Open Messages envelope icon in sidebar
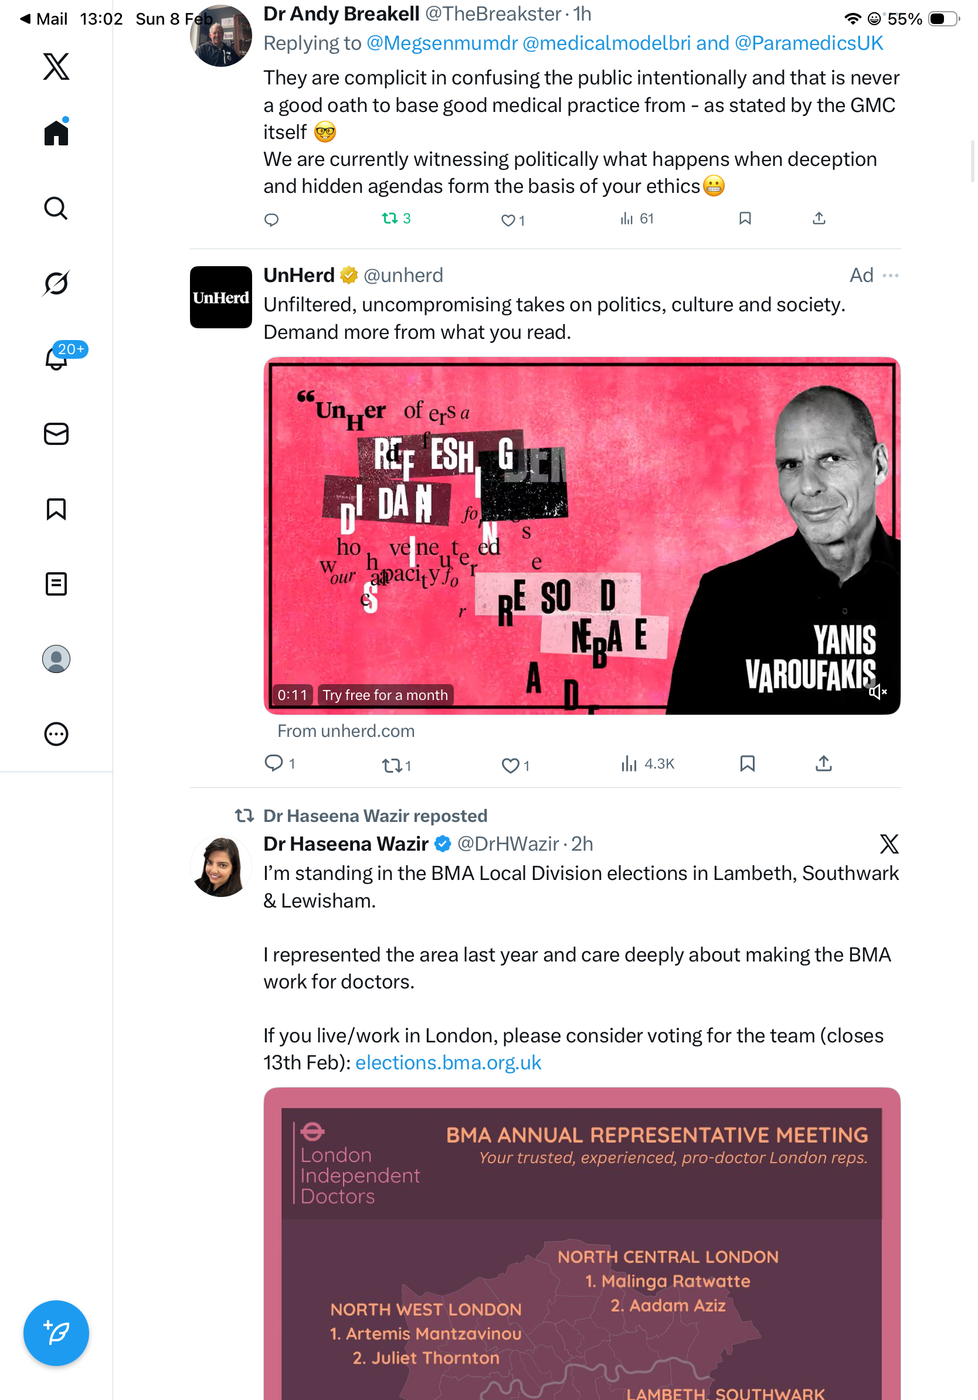Image resolution: width=978 pixels, height=1400 pixels. [x=56, y=433]
